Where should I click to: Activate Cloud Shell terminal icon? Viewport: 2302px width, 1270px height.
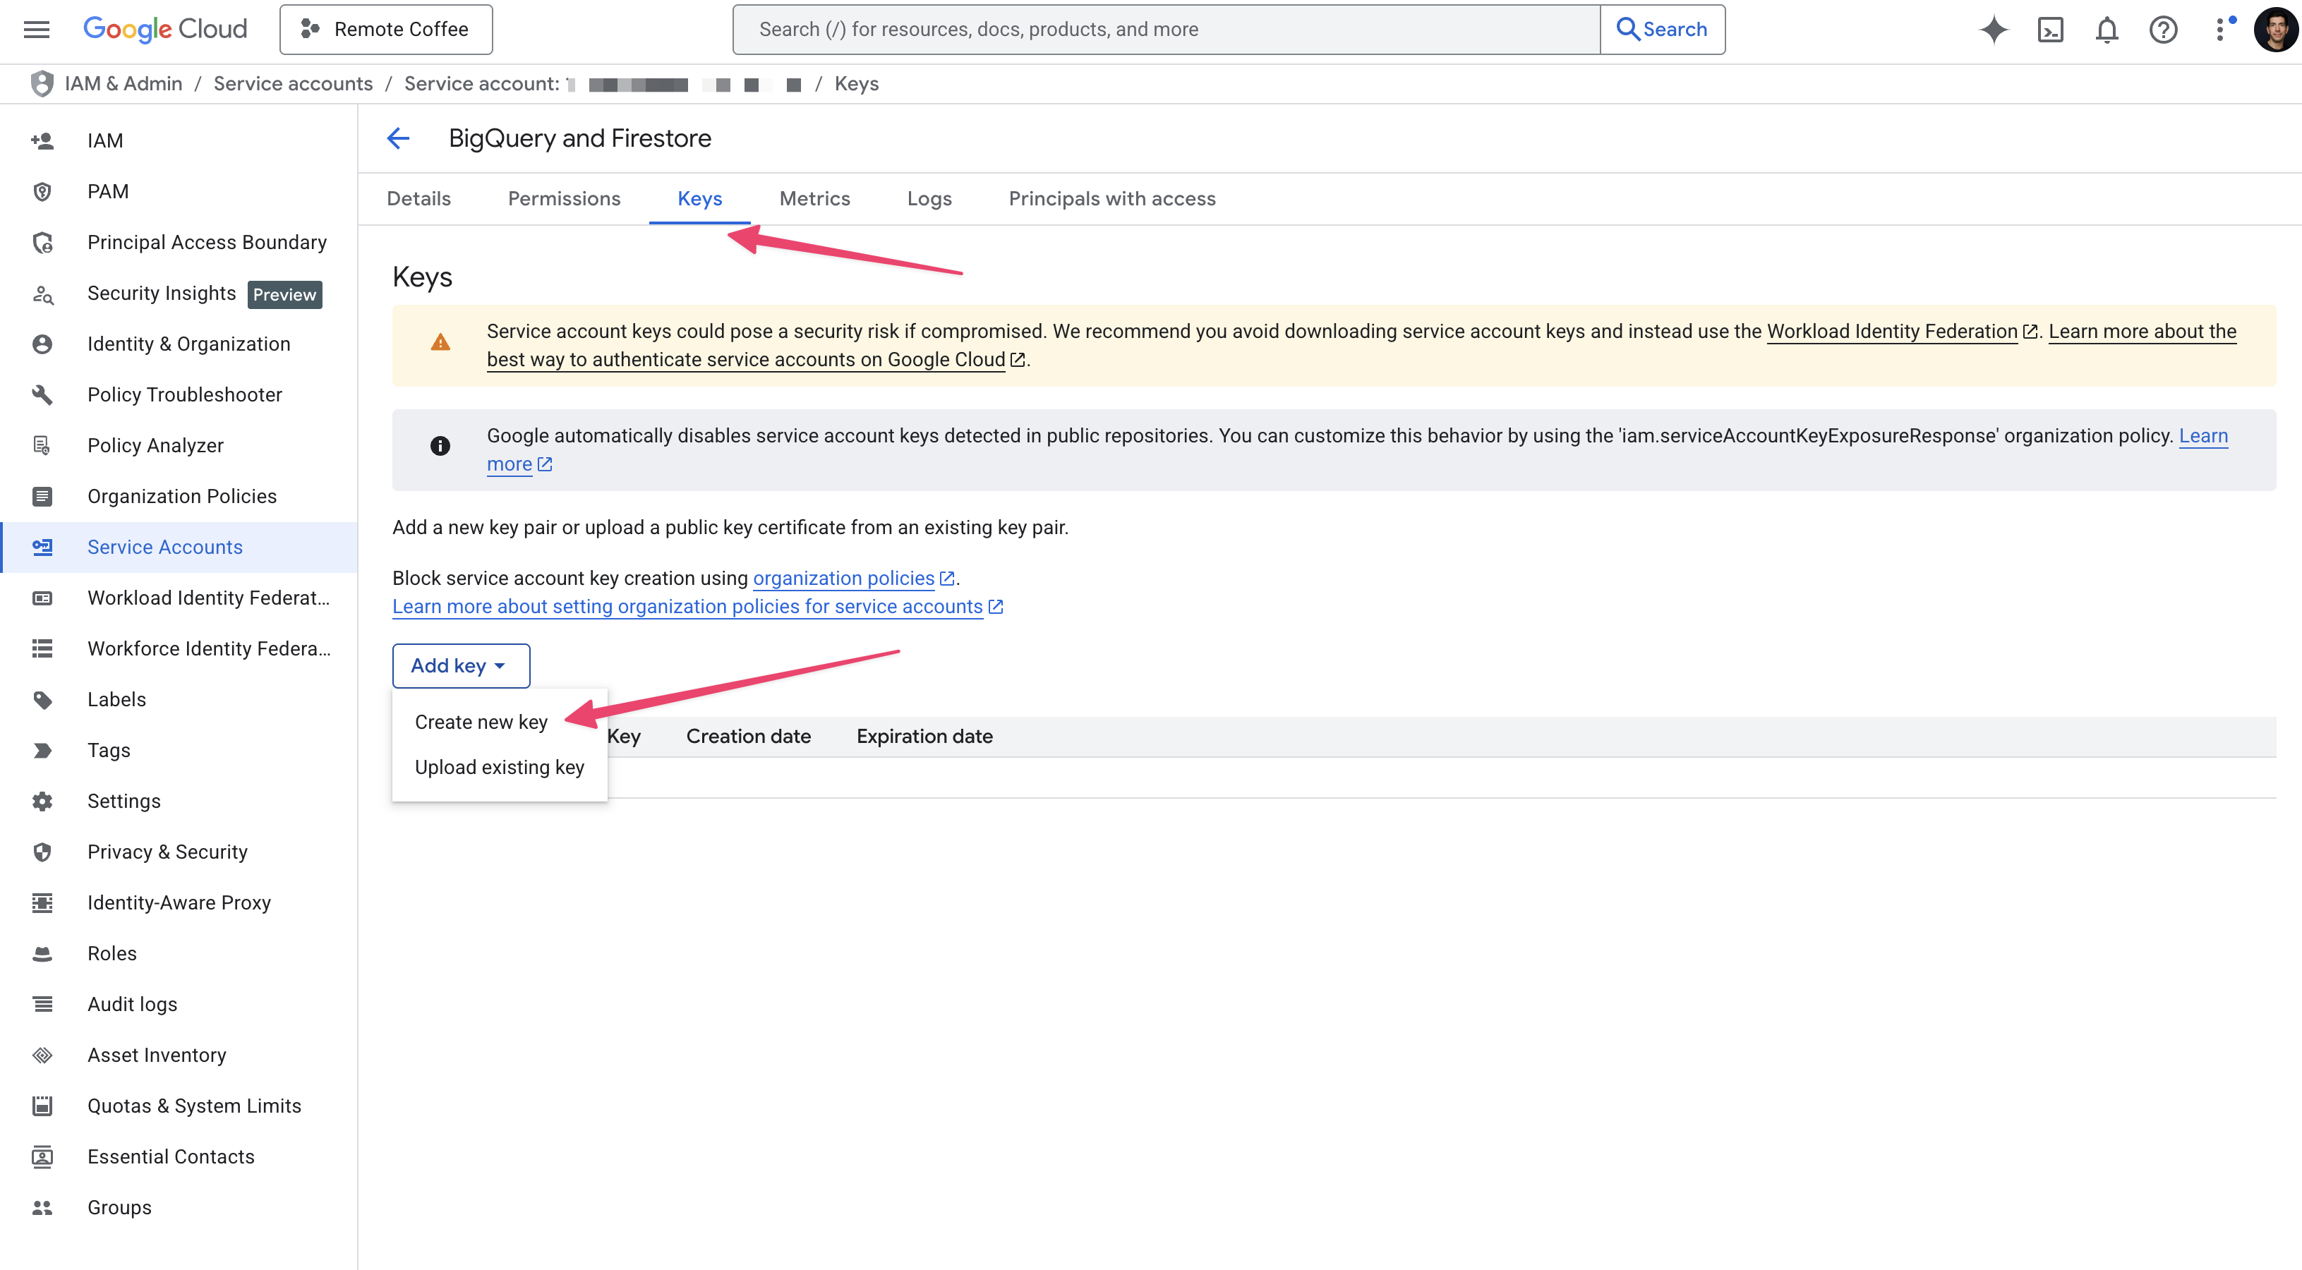pyautogui.click(x=2050, y=30)
